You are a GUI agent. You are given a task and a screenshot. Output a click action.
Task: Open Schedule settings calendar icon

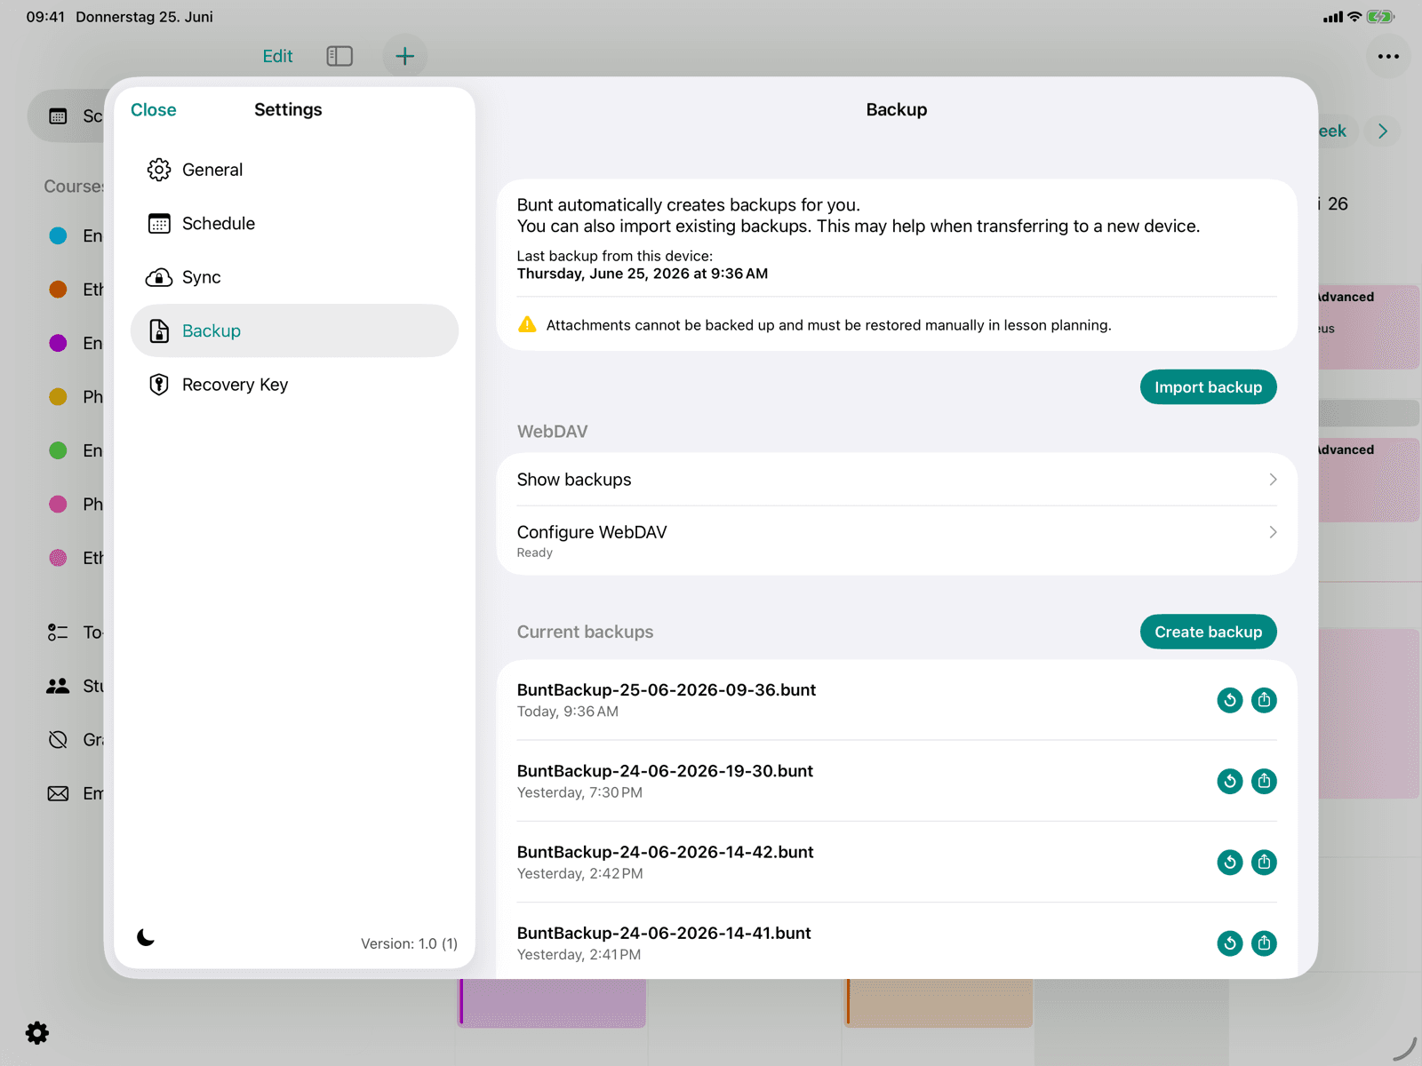[159, 224]
